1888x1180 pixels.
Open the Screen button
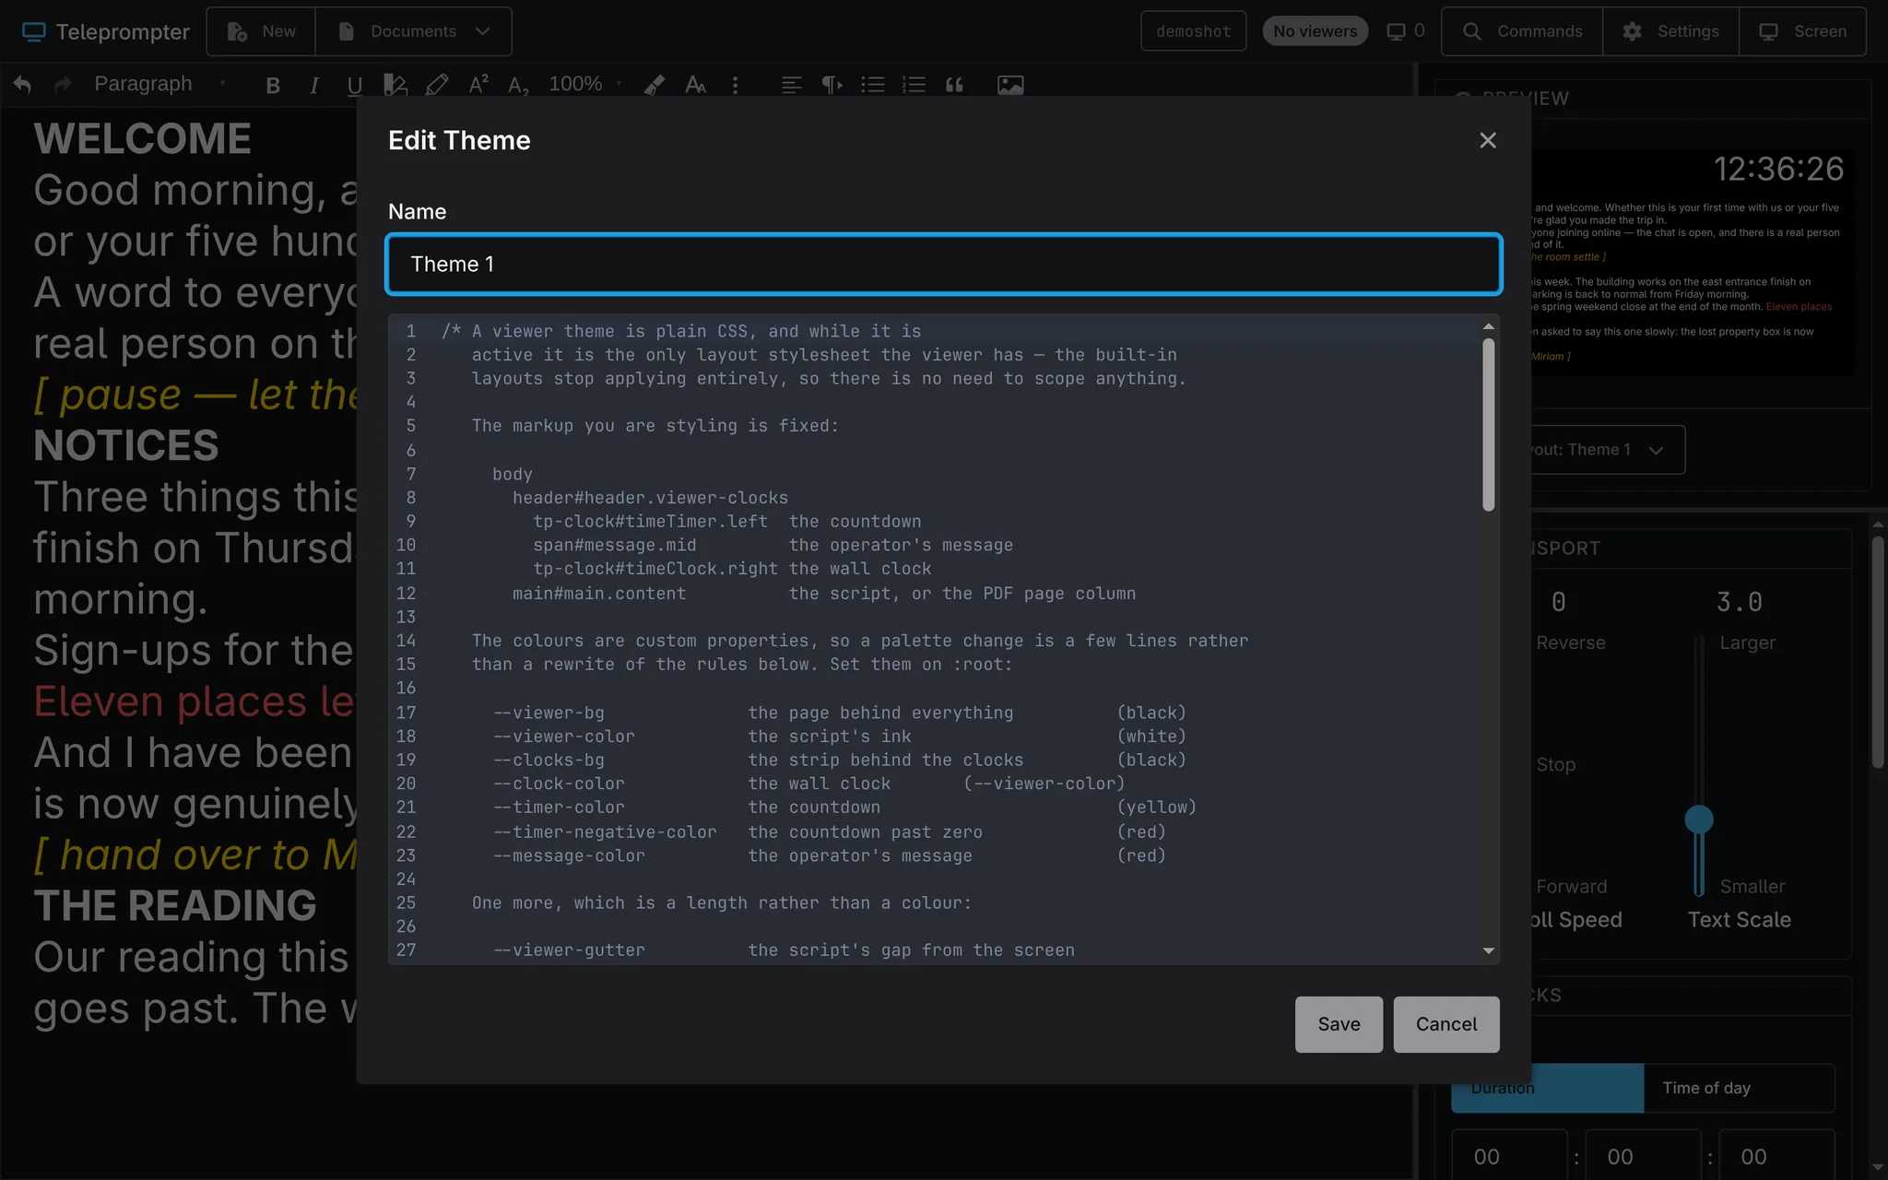[x=1802, y=31]
